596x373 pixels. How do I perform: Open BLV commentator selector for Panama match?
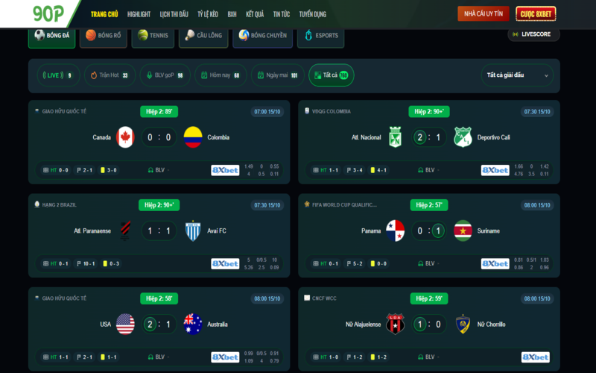click(x=428, y=263)
